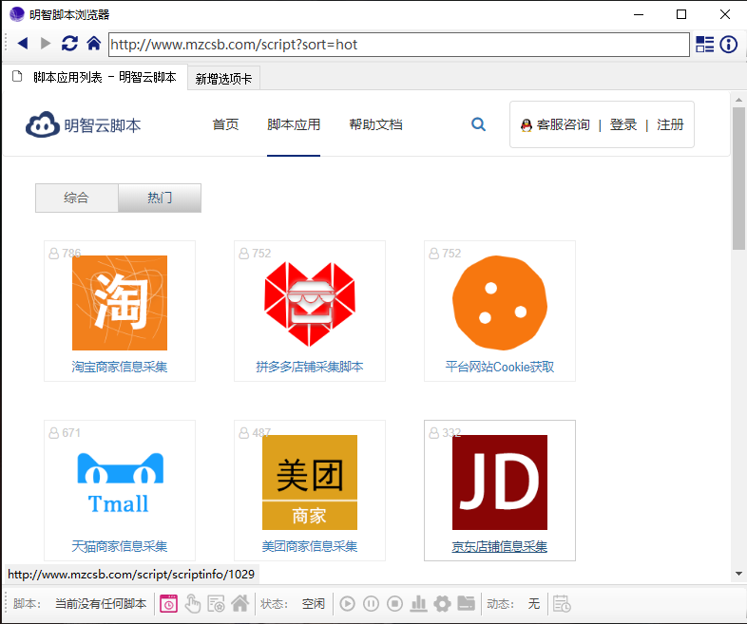
Task: Switch to 热门 sorting tab
Action: 160,198
